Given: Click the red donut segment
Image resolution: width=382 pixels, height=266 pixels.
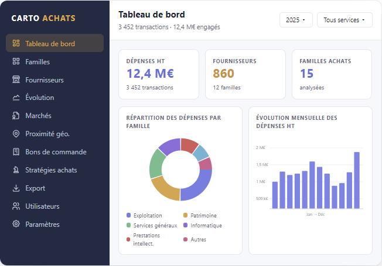Looking at the screenshot, I should tap(189, 144).
